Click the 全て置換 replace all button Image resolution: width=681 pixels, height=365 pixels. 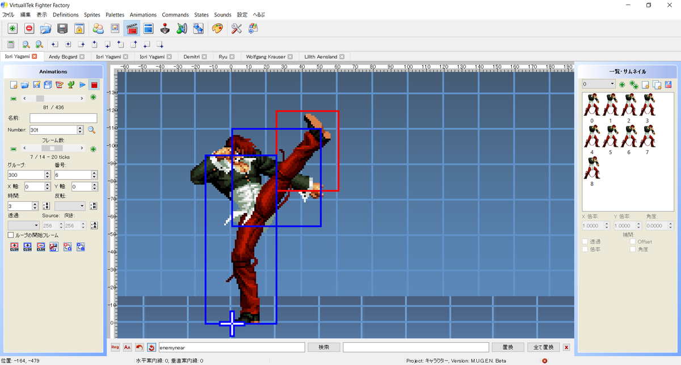[x=543, y=347]
